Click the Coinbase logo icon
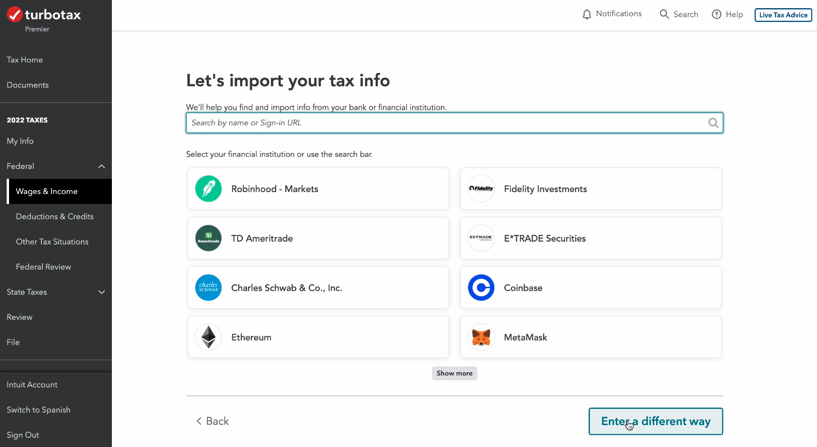 tap(481, 288)
